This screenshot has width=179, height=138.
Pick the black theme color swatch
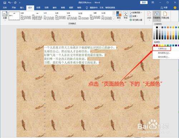(x=157, y=27)
